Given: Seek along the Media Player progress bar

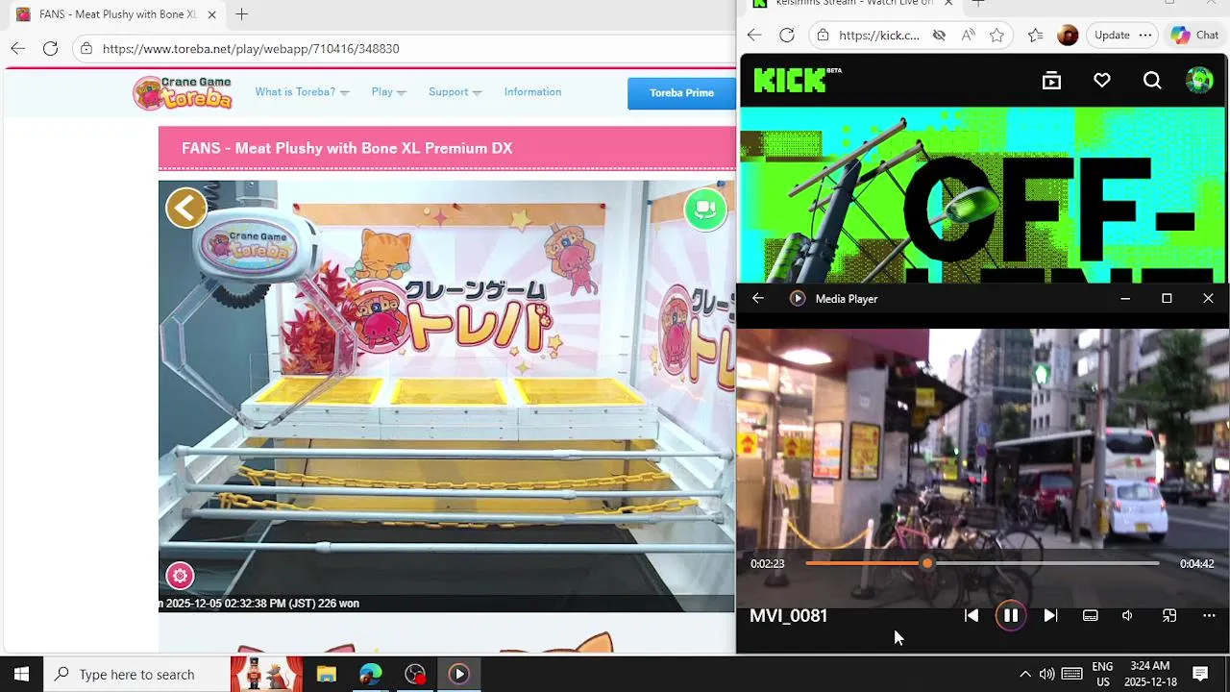Looking at the screenshot, I should pyautogui.click(x=981, y=564).
